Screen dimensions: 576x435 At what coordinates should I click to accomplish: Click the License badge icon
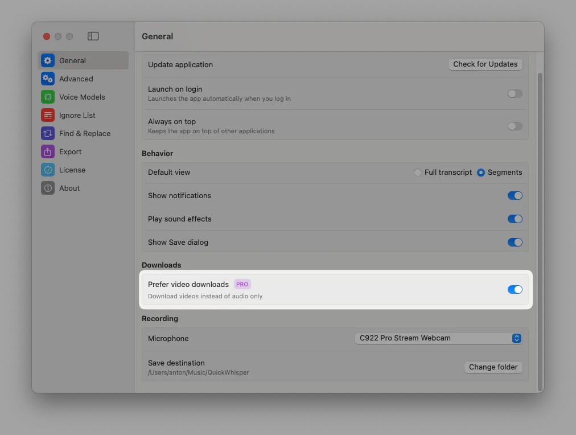tap(48, 170)
